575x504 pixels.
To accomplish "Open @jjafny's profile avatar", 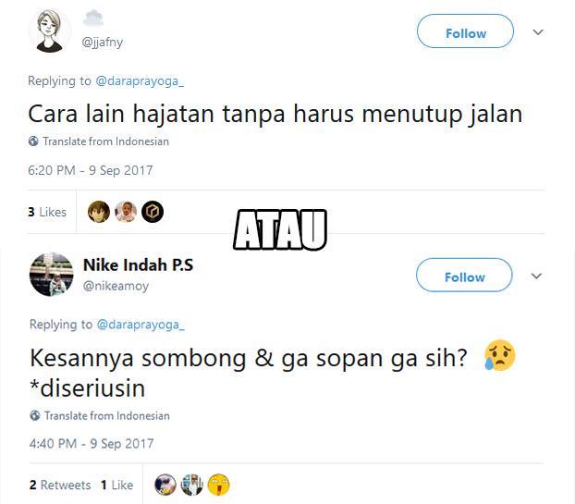I will [x=50, y=31].
